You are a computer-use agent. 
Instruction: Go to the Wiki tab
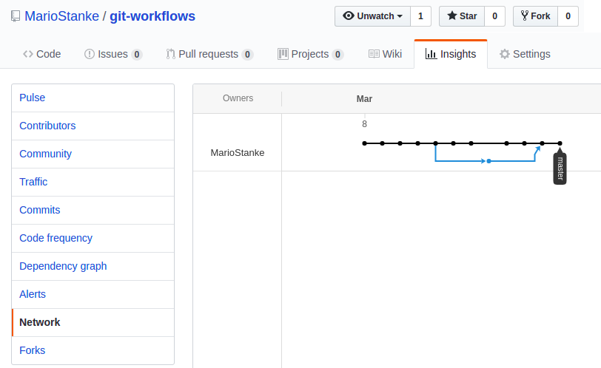[385, 54]
